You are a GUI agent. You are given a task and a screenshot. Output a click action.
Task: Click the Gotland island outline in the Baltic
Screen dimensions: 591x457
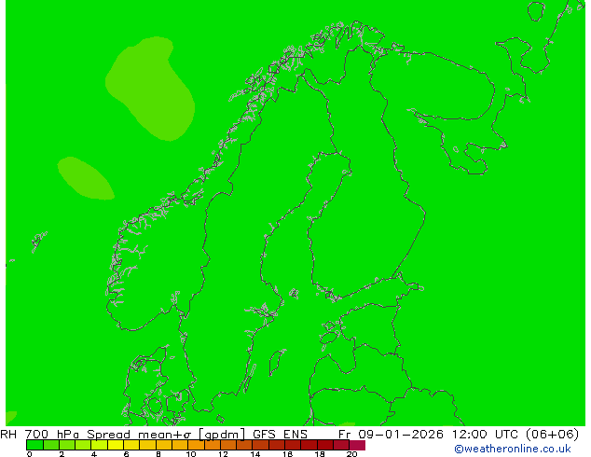tap(277, 362)
